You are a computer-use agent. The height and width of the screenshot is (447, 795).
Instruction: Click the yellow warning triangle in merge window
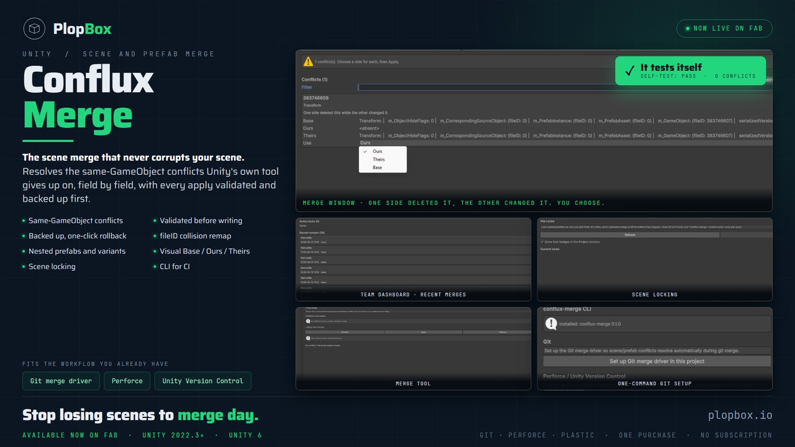click(308, 61)
